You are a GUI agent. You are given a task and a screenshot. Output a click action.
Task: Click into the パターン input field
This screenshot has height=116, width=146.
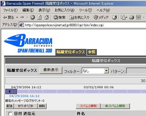pyautogui.click(x=136, y=71)
